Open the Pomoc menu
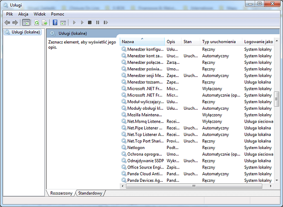Viewport: 283px width, 207px height. coord(58,14)
